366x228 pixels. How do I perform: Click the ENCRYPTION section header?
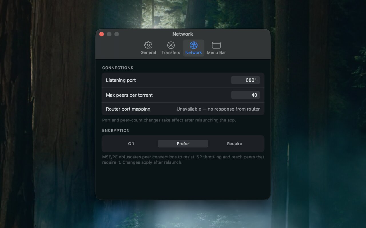pos(116,131)
